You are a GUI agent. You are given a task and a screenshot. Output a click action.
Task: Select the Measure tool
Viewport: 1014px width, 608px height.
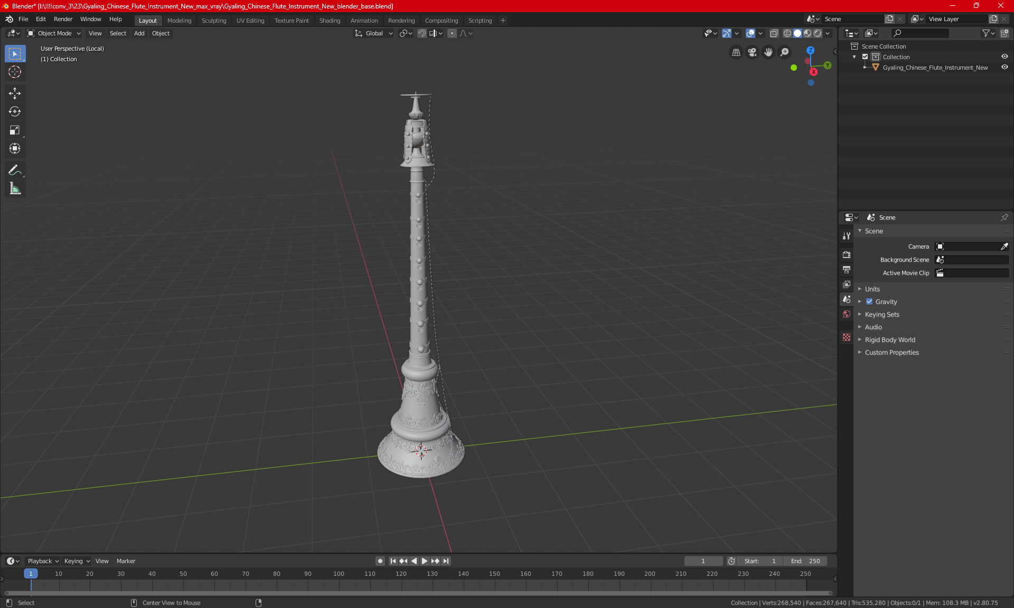tap(15, 189)
